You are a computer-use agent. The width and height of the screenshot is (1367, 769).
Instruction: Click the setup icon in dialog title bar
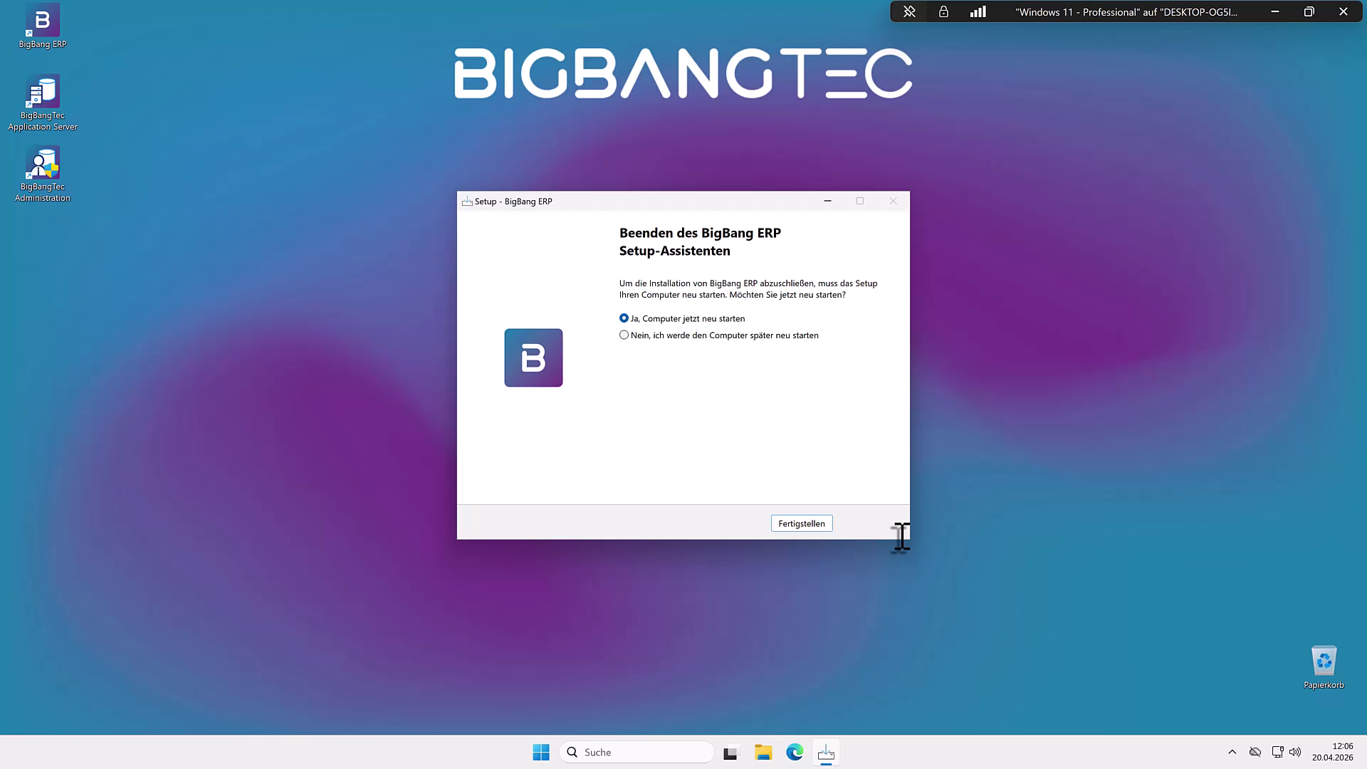(467, 202)
